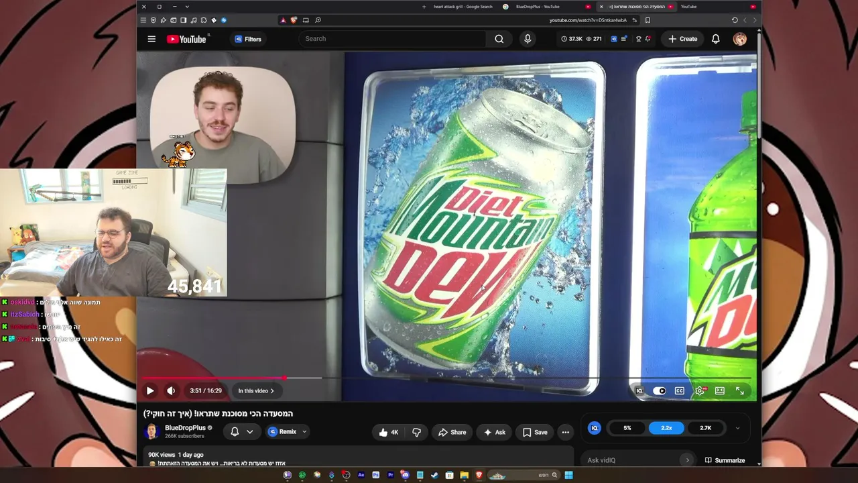Switch to theater mode
Image resolution: width=858 pixels, height=483 pixels.
pyautogui.click(x=720, y=390)
